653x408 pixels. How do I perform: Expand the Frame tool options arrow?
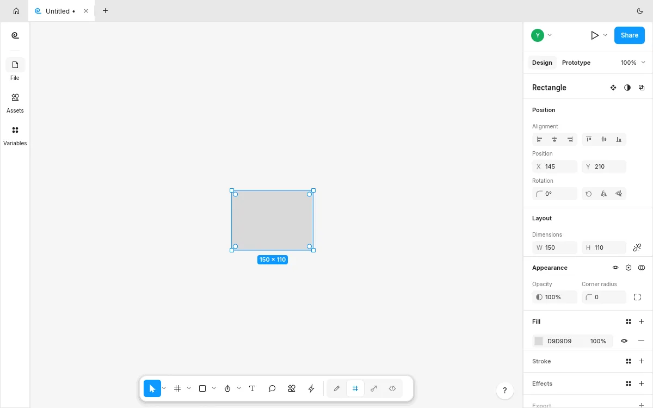click(x=189, y=388)
